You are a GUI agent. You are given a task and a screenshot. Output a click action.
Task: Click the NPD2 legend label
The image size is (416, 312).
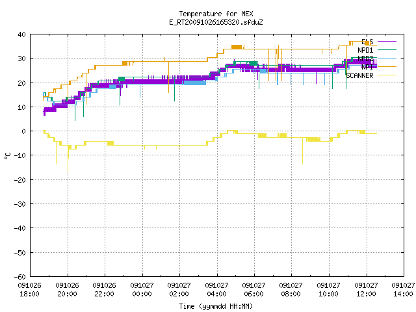tap(365, 58)
